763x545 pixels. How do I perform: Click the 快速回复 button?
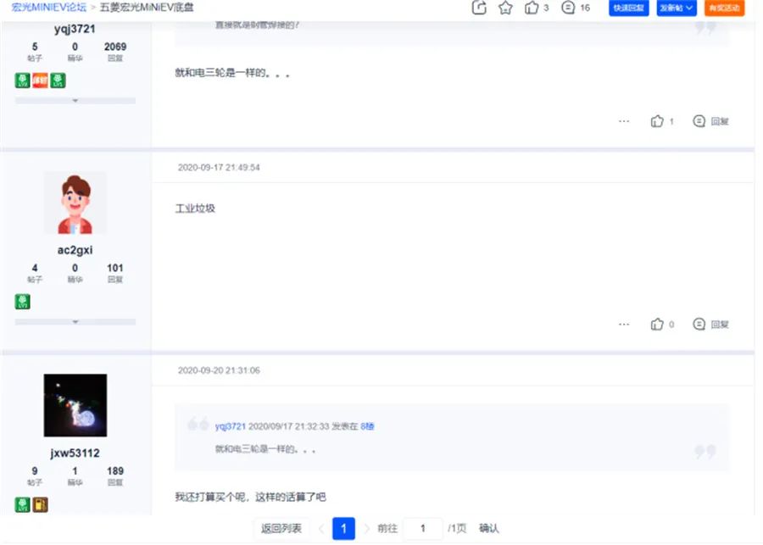(x=628, y=8)
